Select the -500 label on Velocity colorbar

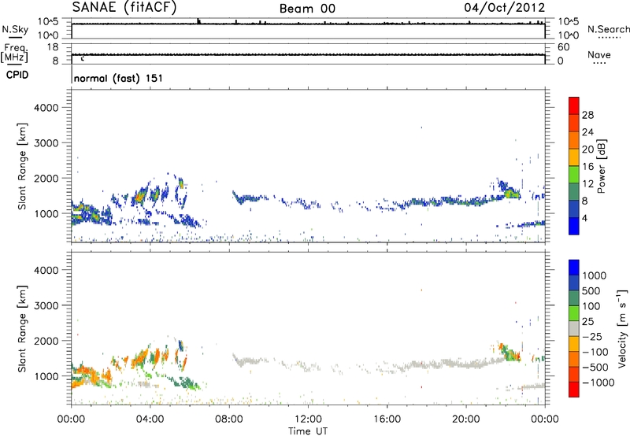[595, 368]
